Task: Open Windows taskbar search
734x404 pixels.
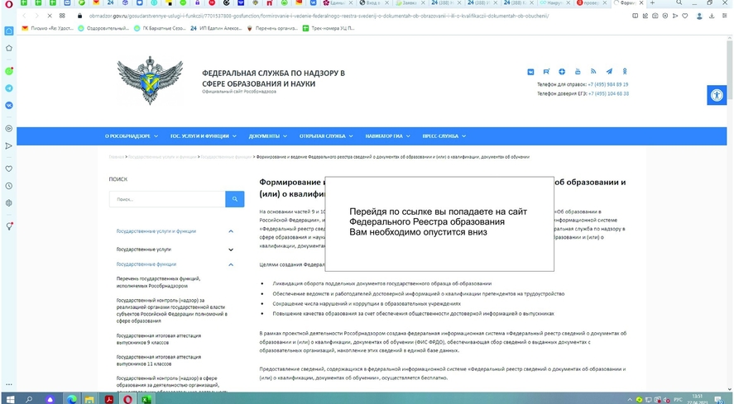Action: 29,399
